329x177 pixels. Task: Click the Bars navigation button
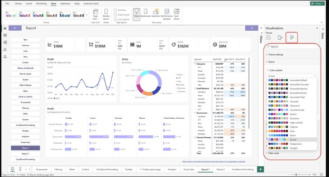pos(25,40)
